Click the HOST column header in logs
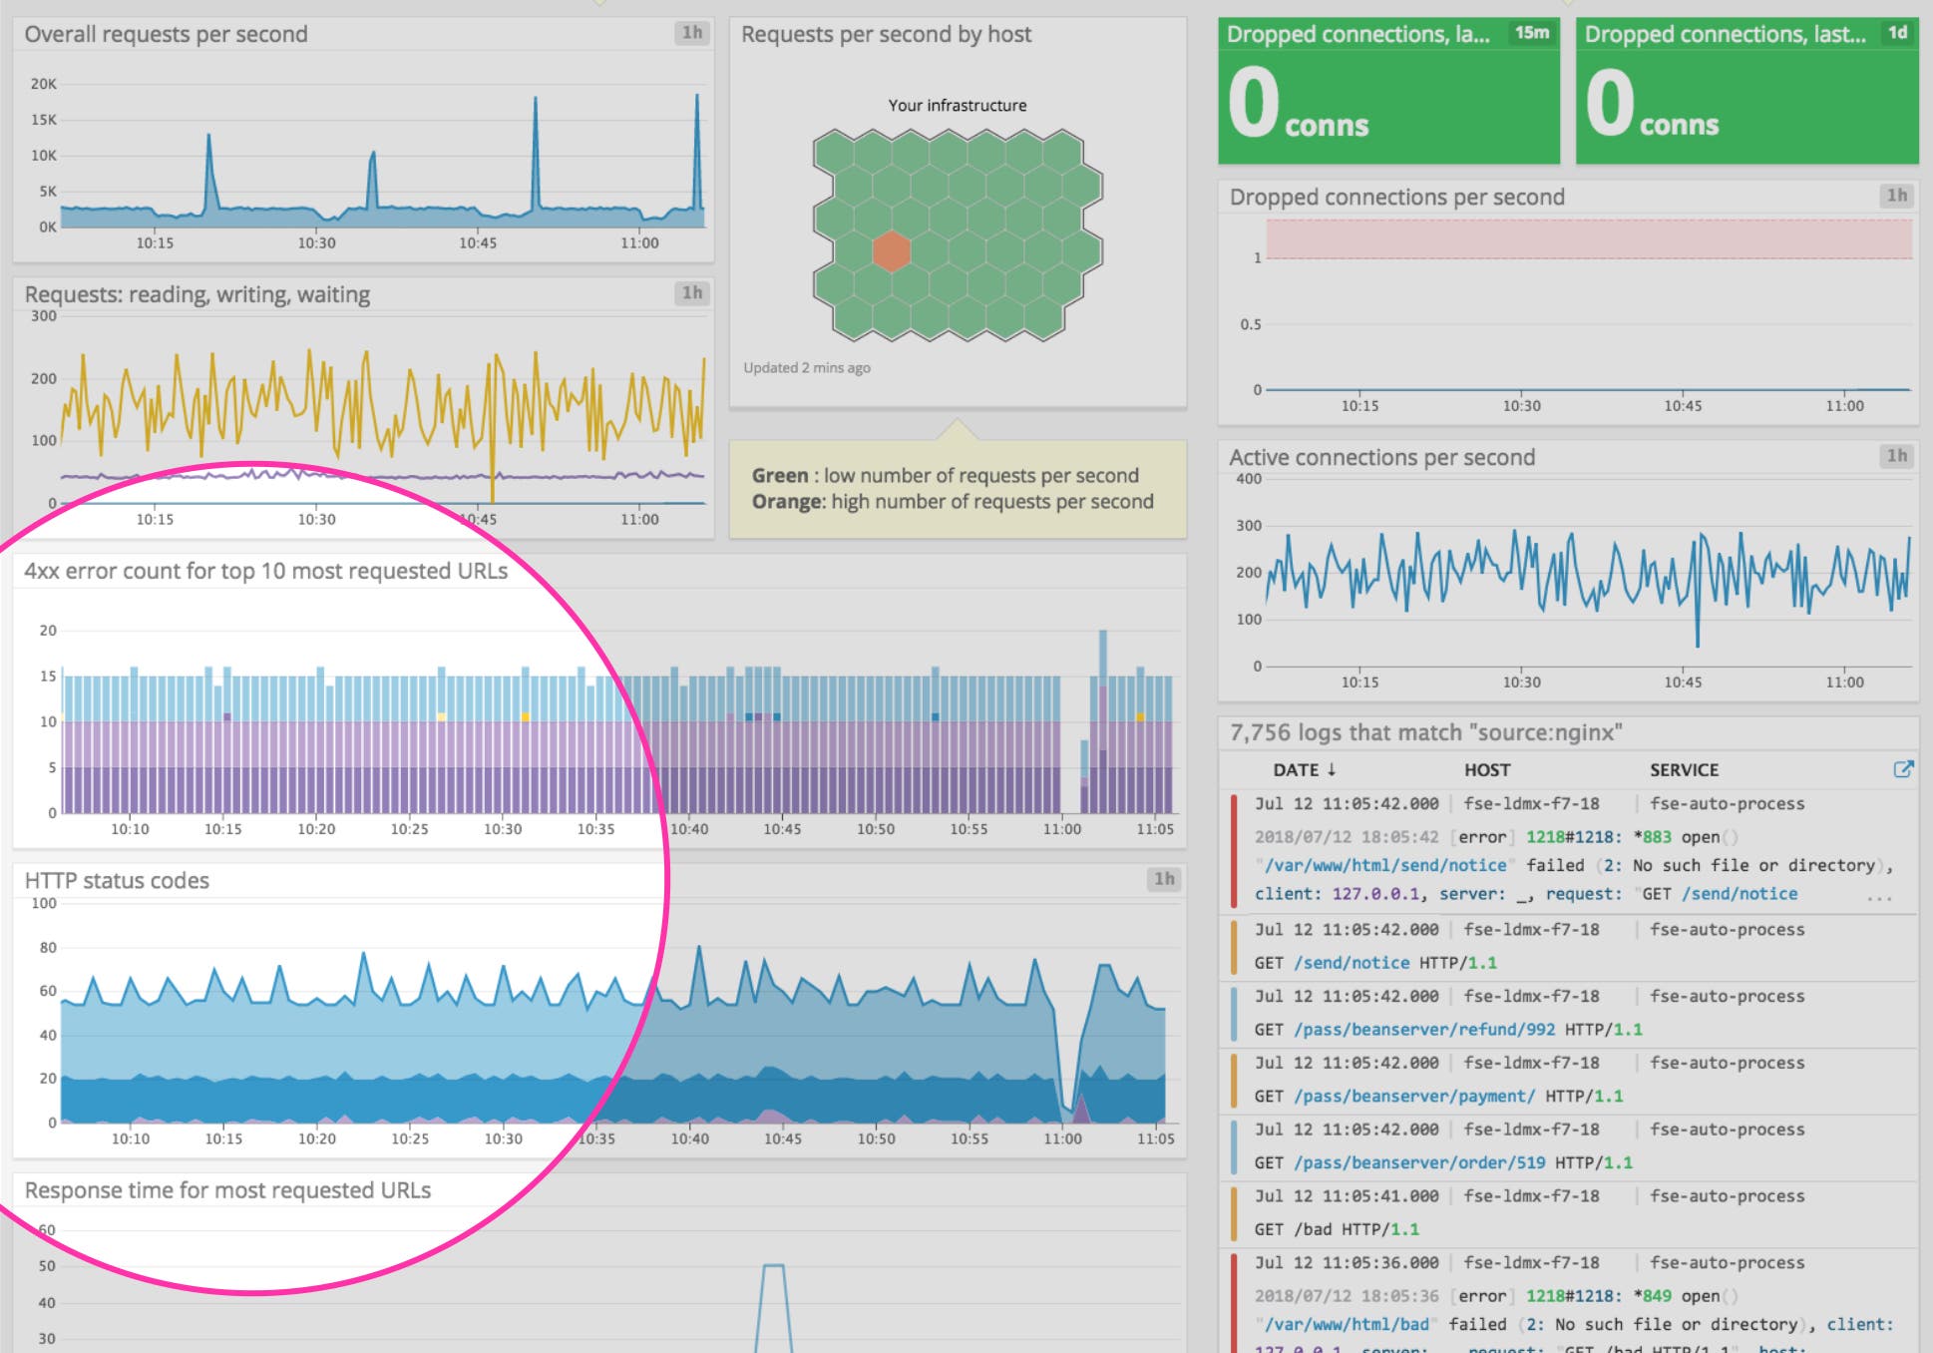This screenshot has width=1933, height=1353. click(x=1486, y=769)
